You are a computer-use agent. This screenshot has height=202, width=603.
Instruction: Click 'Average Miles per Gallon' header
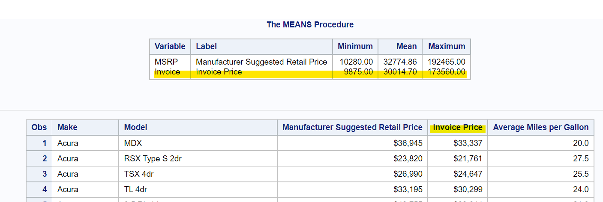(x=541, y=127)
